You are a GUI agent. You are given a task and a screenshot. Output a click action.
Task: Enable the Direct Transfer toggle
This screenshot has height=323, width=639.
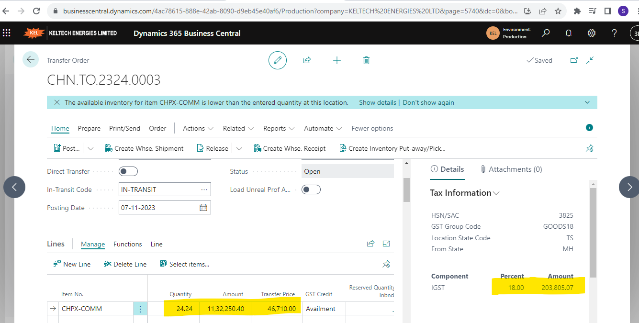[128, 171]
